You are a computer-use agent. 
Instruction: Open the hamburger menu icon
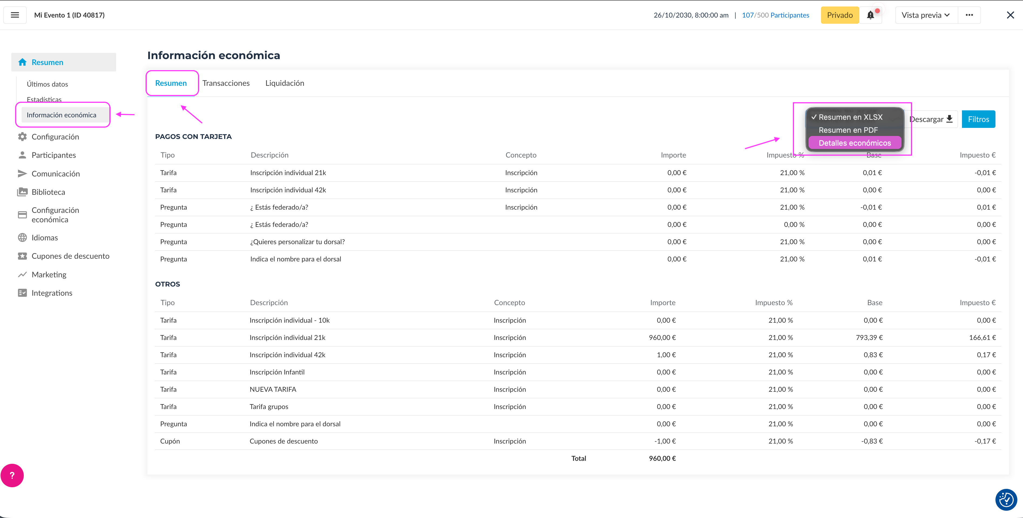pos(15,15)
